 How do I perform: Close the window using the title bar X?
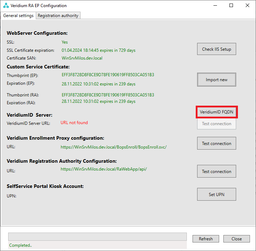[x=247, y=6]
